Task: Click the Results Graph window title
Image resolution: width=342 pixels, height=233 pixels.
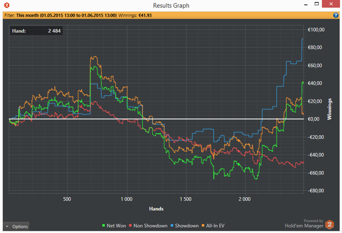Action: pos(171,5)
